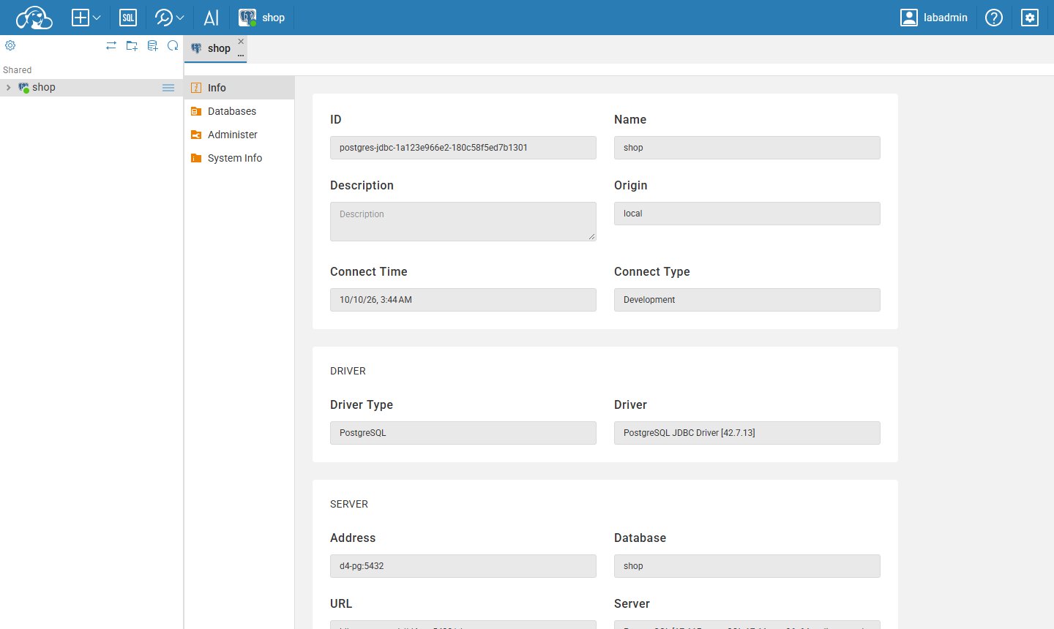Refresh the navigator tree
The image size is (1054, 629).
pyautogui.click(x=173, y=45)
